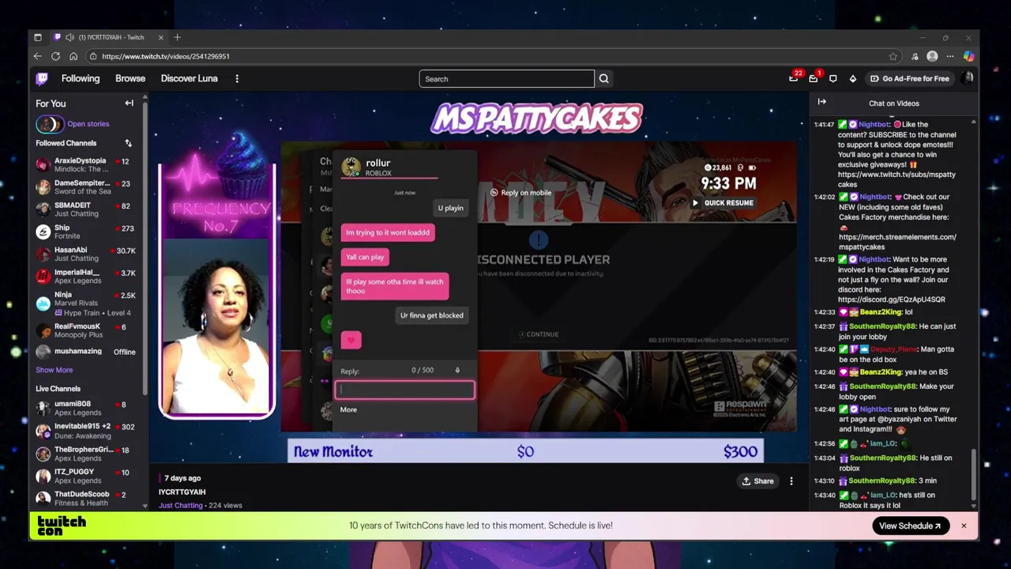Viewport: 1011px width, 569px height.
Task: Open SBMADEIT Just Chatting channel
Action: 88,209
